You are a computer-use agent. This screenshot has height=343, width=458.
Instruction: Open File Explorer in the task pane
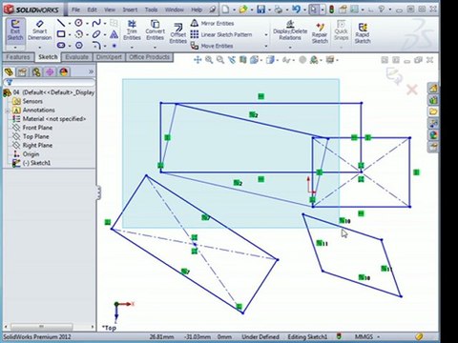coord(433,111)
